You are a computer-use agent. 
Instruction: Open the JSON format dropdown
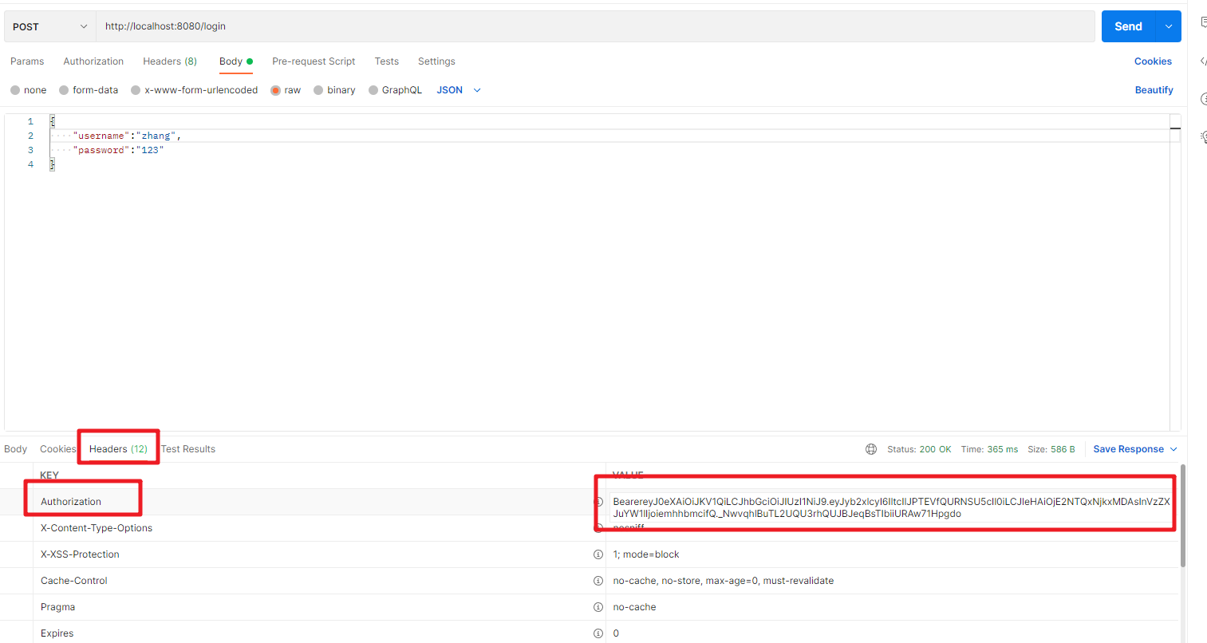tap(459, 90)
